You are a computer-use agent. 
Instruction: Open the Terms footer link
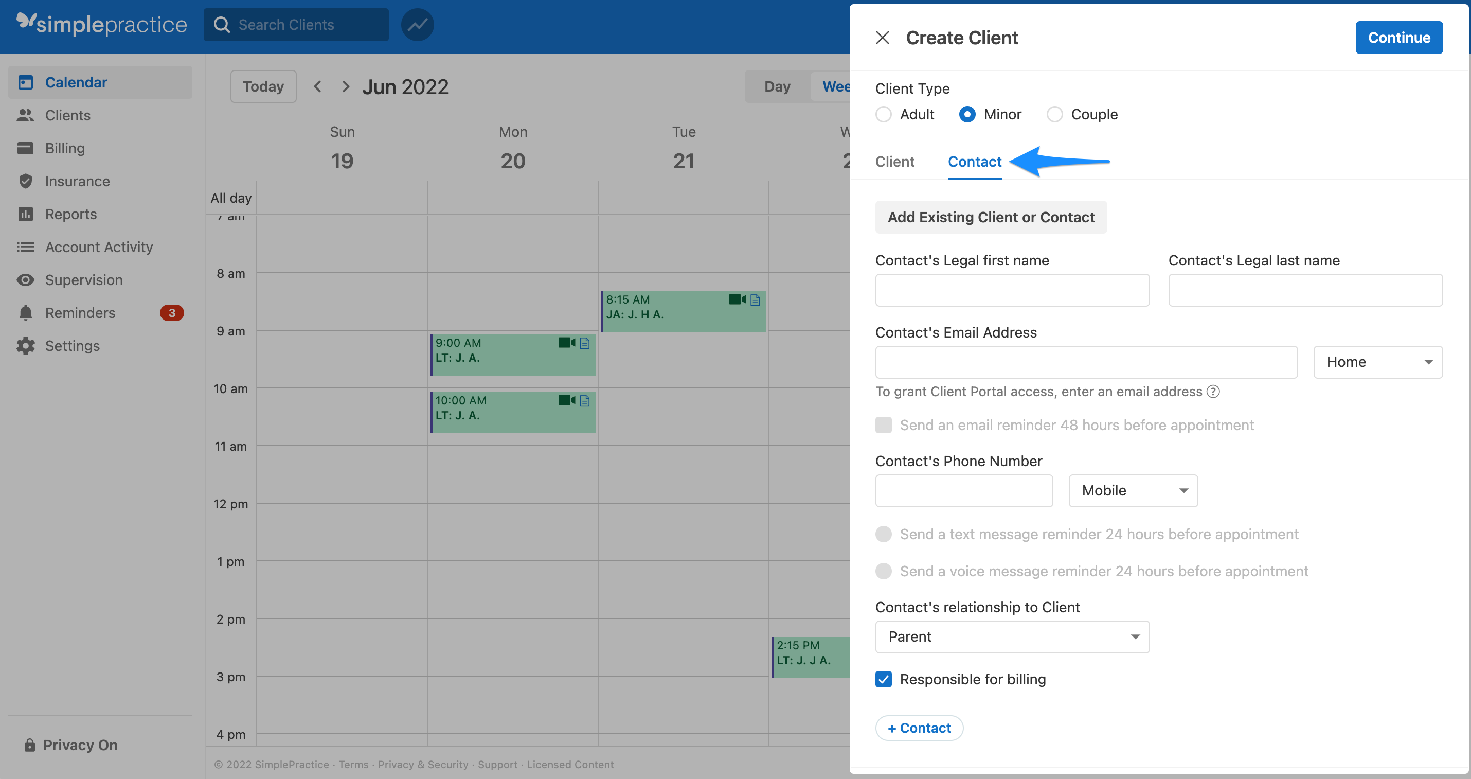click(353, 765)
